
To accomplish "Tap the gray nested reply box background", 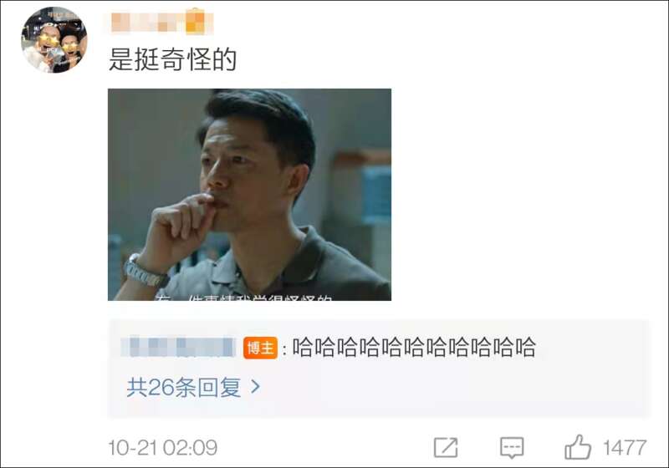I will (379, 369).
